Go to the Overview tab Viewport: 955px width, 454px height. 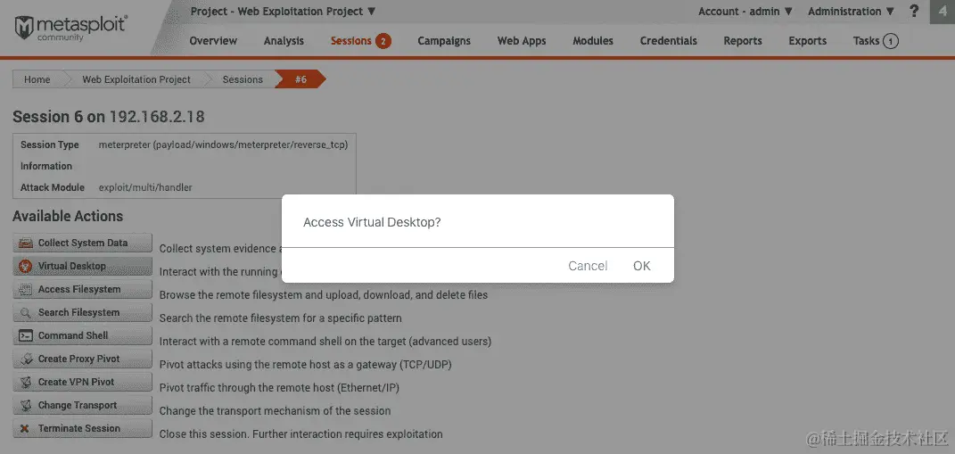click(x=213, y=41)
